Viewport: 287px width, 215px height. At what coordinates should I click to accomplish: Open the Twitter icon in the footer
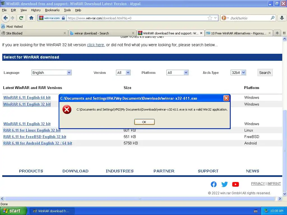pyautogui.click(x=224, y=184)
